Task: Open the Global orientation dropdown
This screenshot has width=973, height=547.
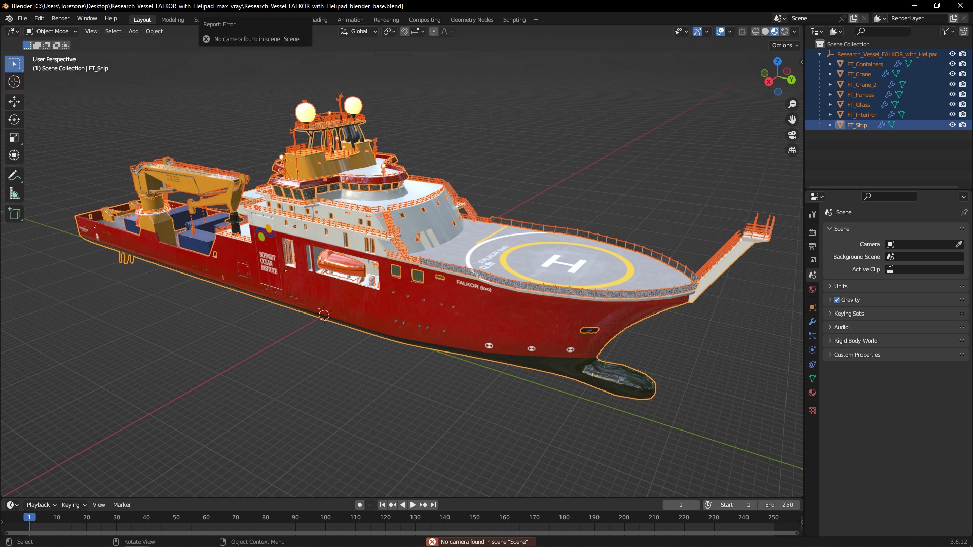Action: coord(359,31)
